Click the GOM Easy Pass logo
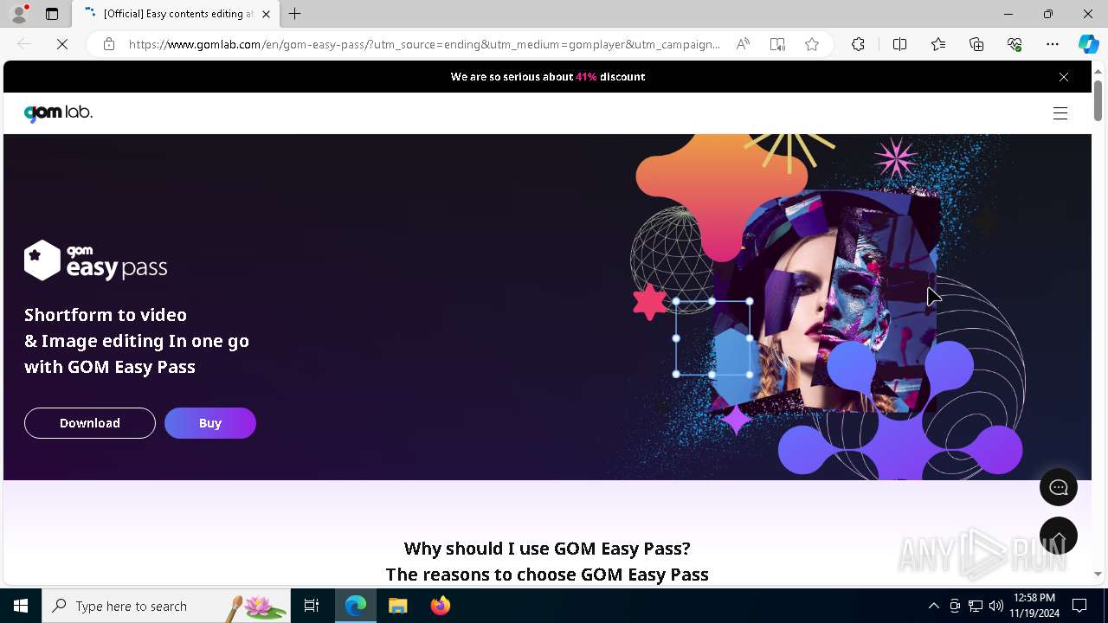 coord(95,260)
